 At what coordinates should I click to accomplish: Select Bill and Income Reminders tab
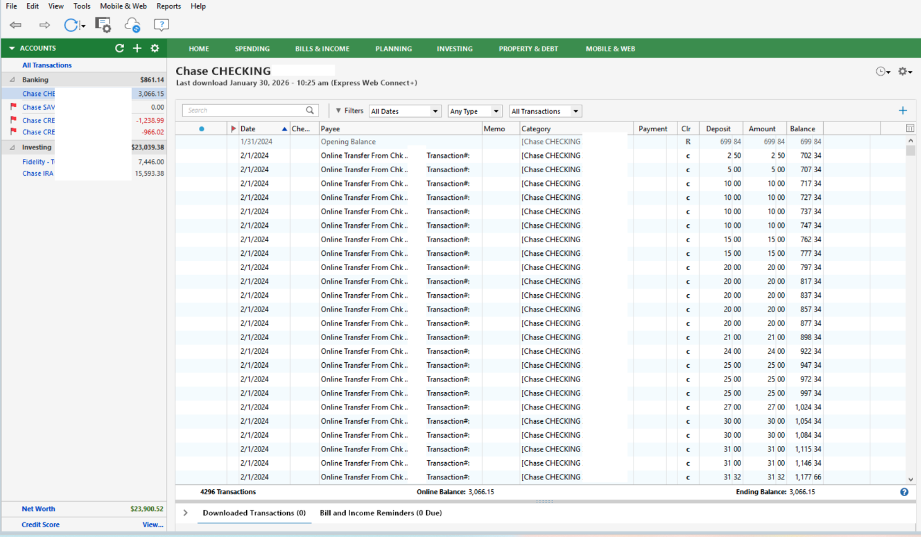381,513
